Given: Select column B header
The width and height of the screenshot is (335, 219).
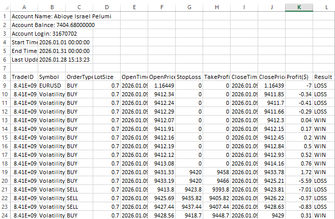Looking at the screenshot, I should 52,7.
